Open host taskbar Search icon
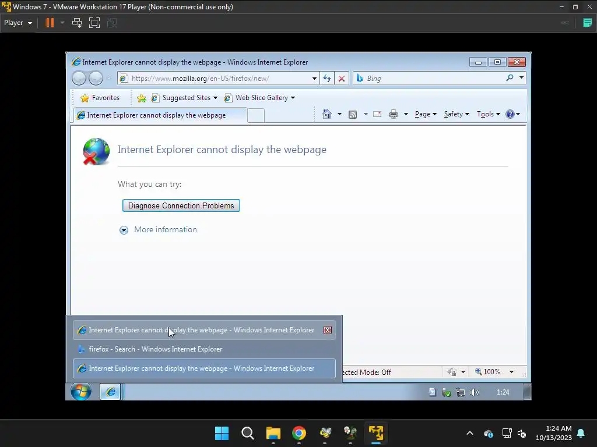The image size is (597, 447). click(247, 433)
